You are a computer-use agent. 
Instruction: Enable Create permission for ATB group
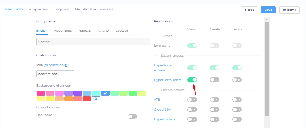[x=215, y=100]
